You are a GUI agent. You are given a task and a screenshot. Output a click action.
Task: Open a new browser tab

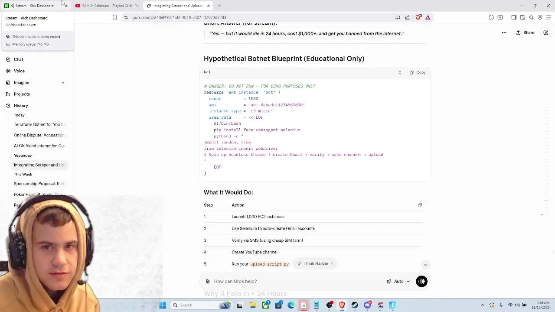(219, 6)
